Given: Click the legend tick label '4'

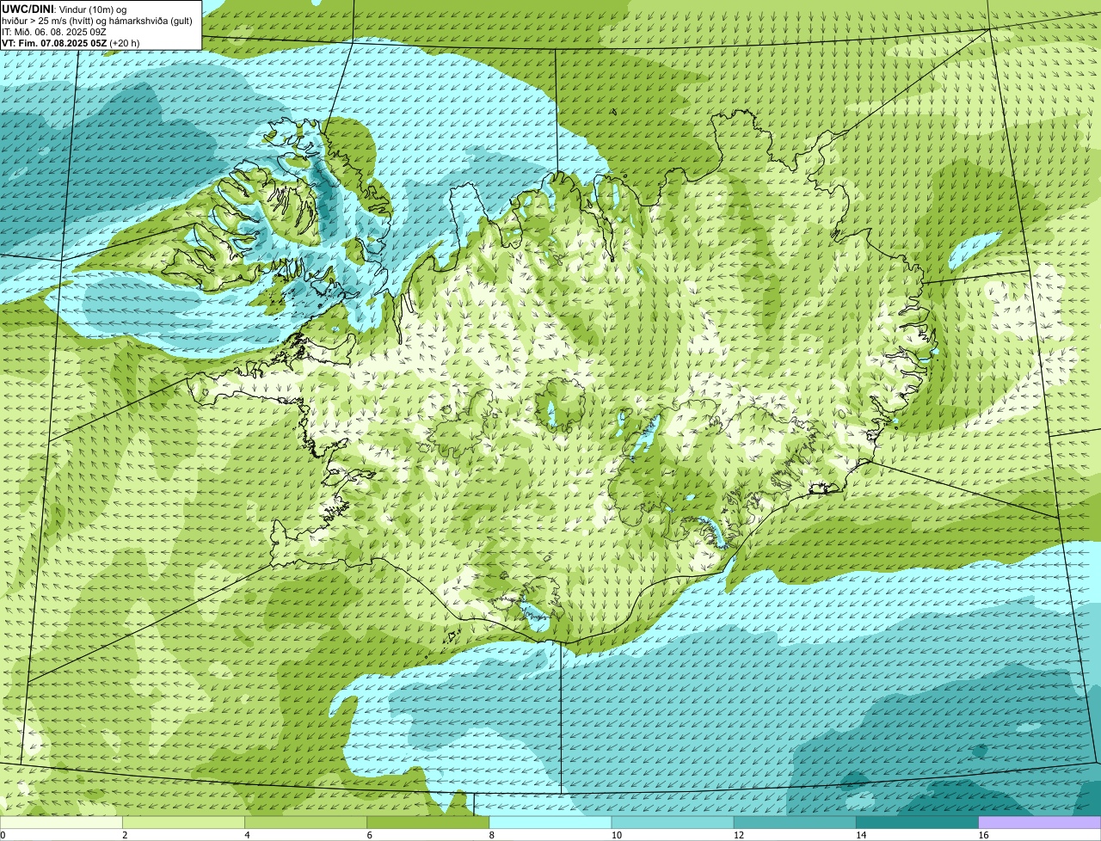Looking at the screenshot, I should 247,835.
